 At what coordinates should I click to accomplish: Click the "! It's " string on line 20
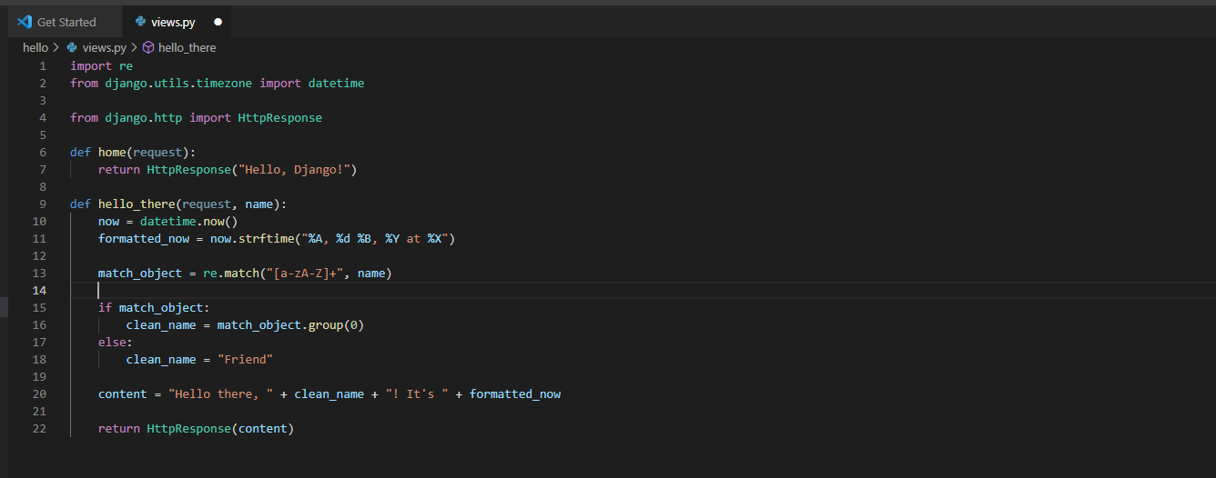click(416, 394)
